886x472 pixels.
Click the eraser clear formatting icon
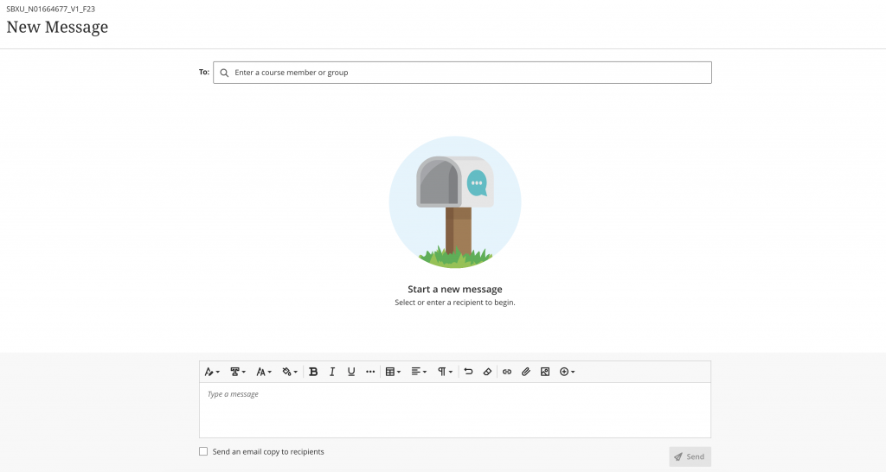[487, 372]
